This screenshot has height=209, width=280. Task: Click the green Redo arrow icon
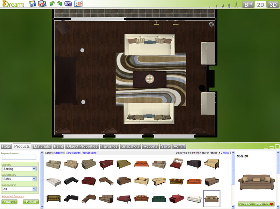(x=59, y=4)
